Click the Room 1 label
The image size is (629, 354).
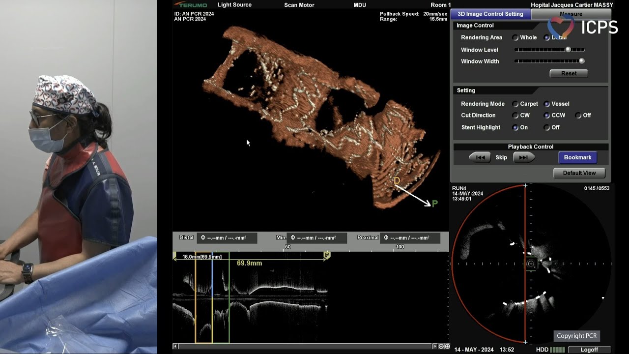click(x=441, y=5)
